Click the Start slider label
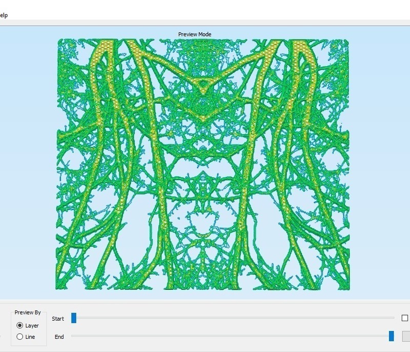 (x=58, y=319)
